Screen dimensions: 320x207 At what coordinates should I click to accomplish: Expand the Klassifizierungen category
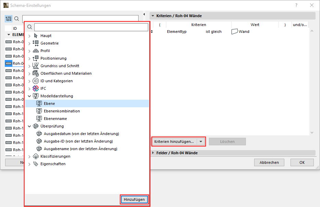click(29, 157)
